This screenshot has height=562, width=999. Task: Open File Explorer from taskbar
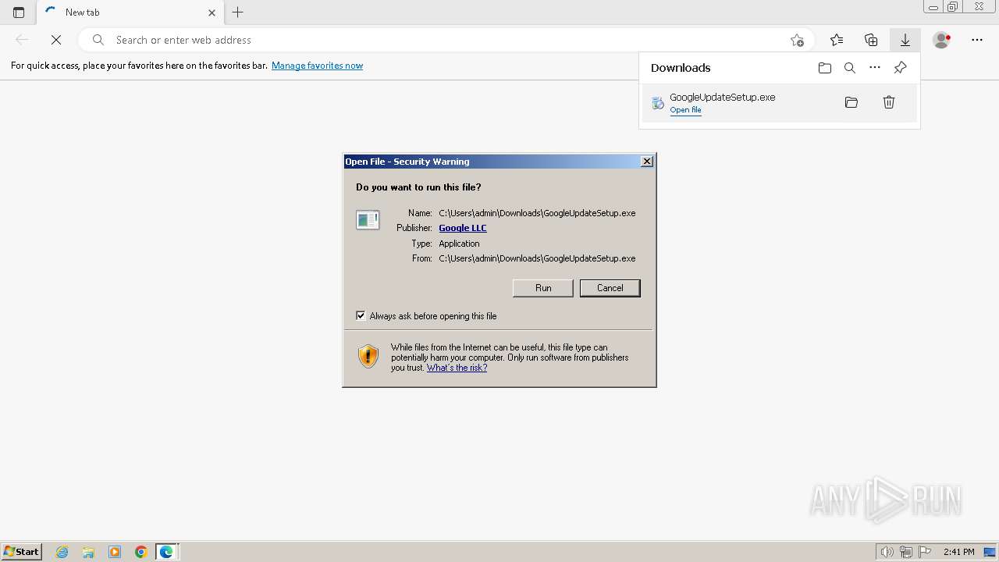click(x=88, y=552)
